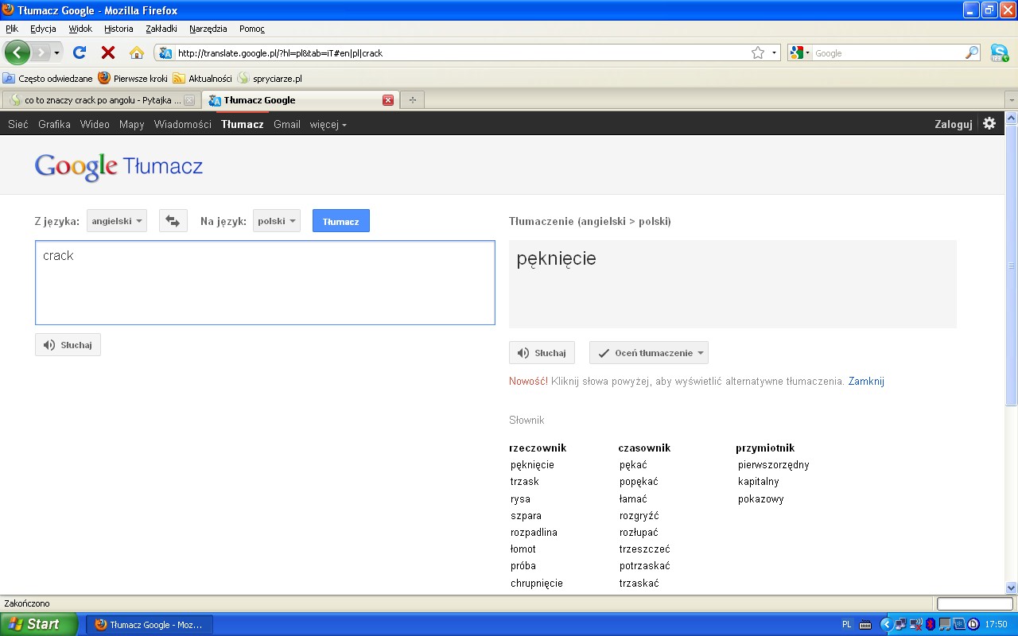Expand the Oceń tłumaczenie dropdown
Screen dimensions: 1018x636
coord(649,353)
